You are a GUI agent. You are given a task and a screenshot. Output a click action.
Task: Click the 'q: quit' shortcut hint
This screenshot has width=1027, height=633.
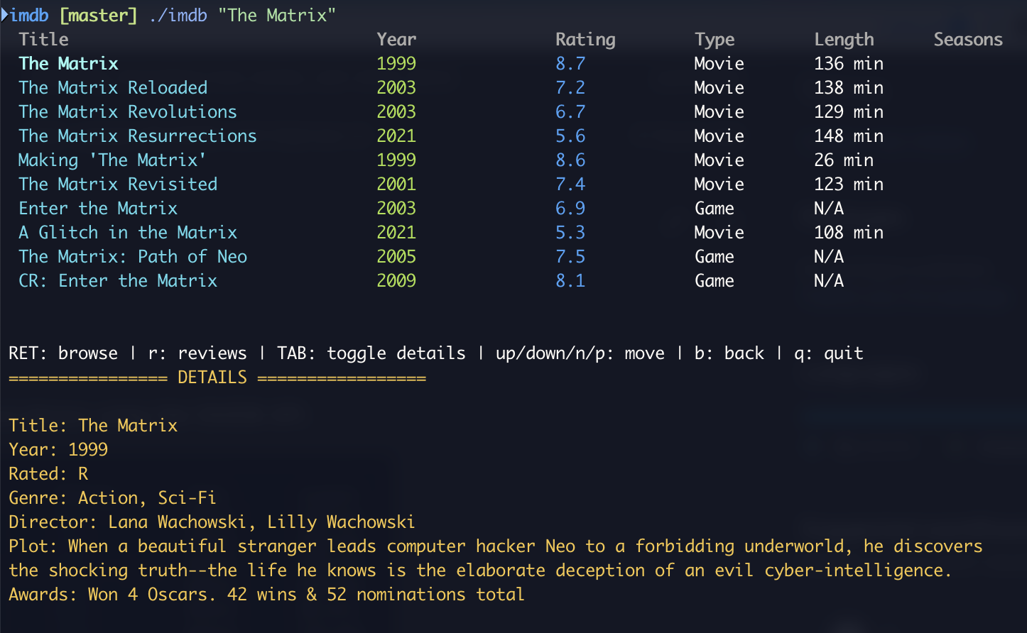(829, 353)
